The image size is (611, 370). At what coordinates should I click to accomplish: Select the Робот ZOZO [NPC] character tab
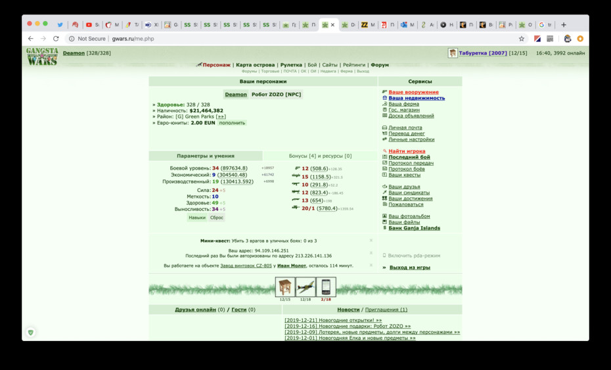tap(277, 95)
